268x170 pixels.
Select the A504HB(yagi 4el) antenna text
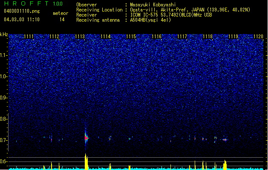coord(150,20)
